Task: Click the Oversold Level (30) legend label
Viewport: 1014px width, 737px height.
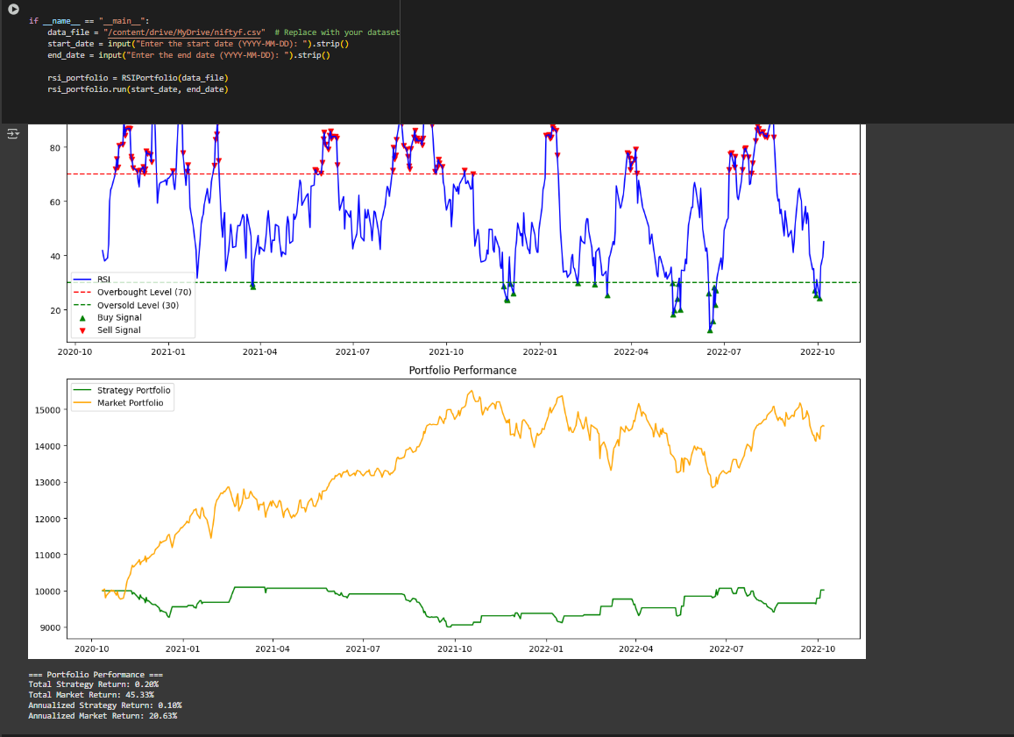Action: coord(138,305)
